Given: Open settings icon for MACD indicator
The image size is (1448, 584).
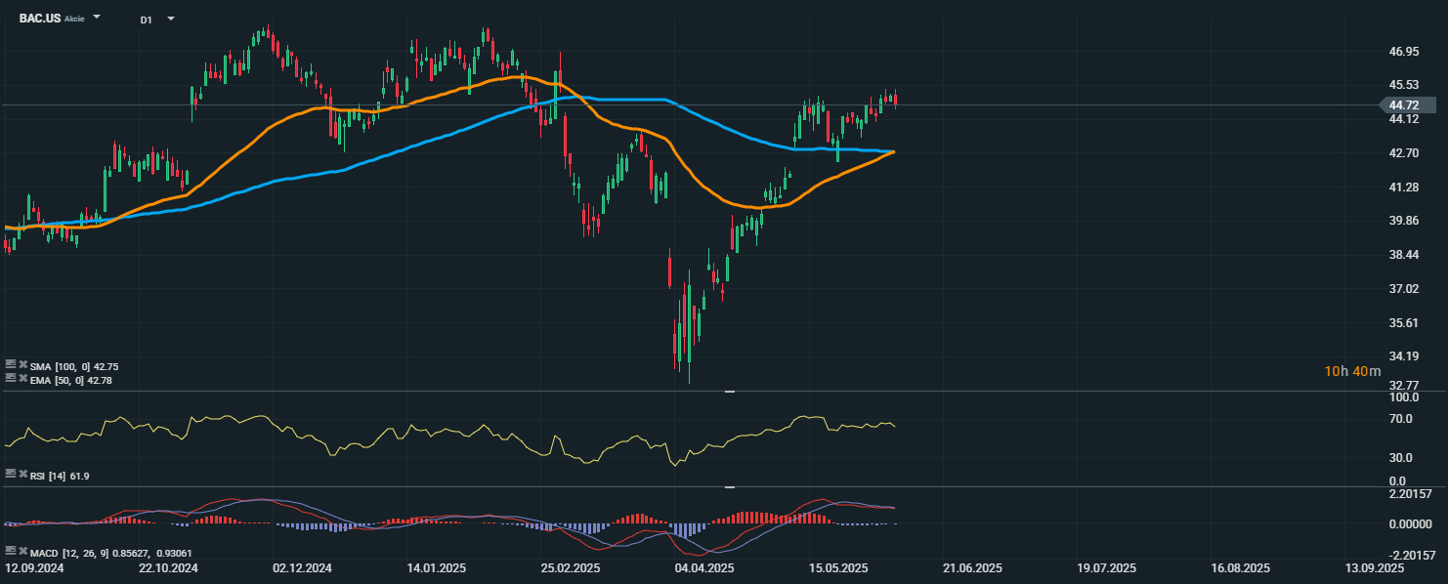Looking at the screenshot, I should click(11, 552).
